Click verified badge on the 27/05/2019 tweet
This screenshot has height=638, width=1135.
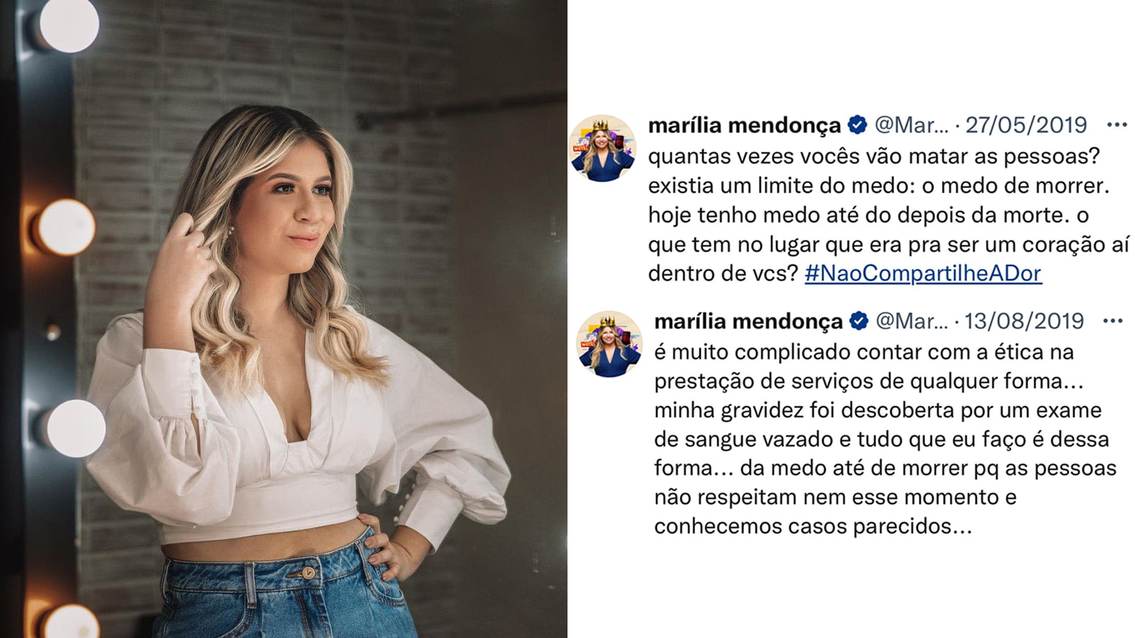(858, 125)
